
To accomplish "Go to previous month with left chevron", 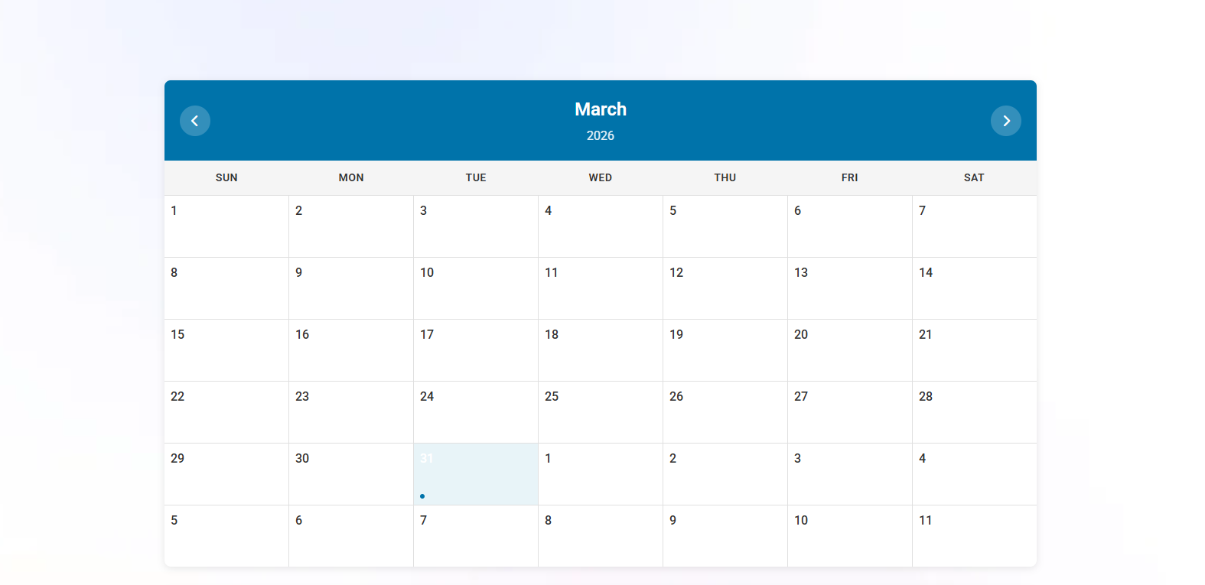I will click(195, 121).
